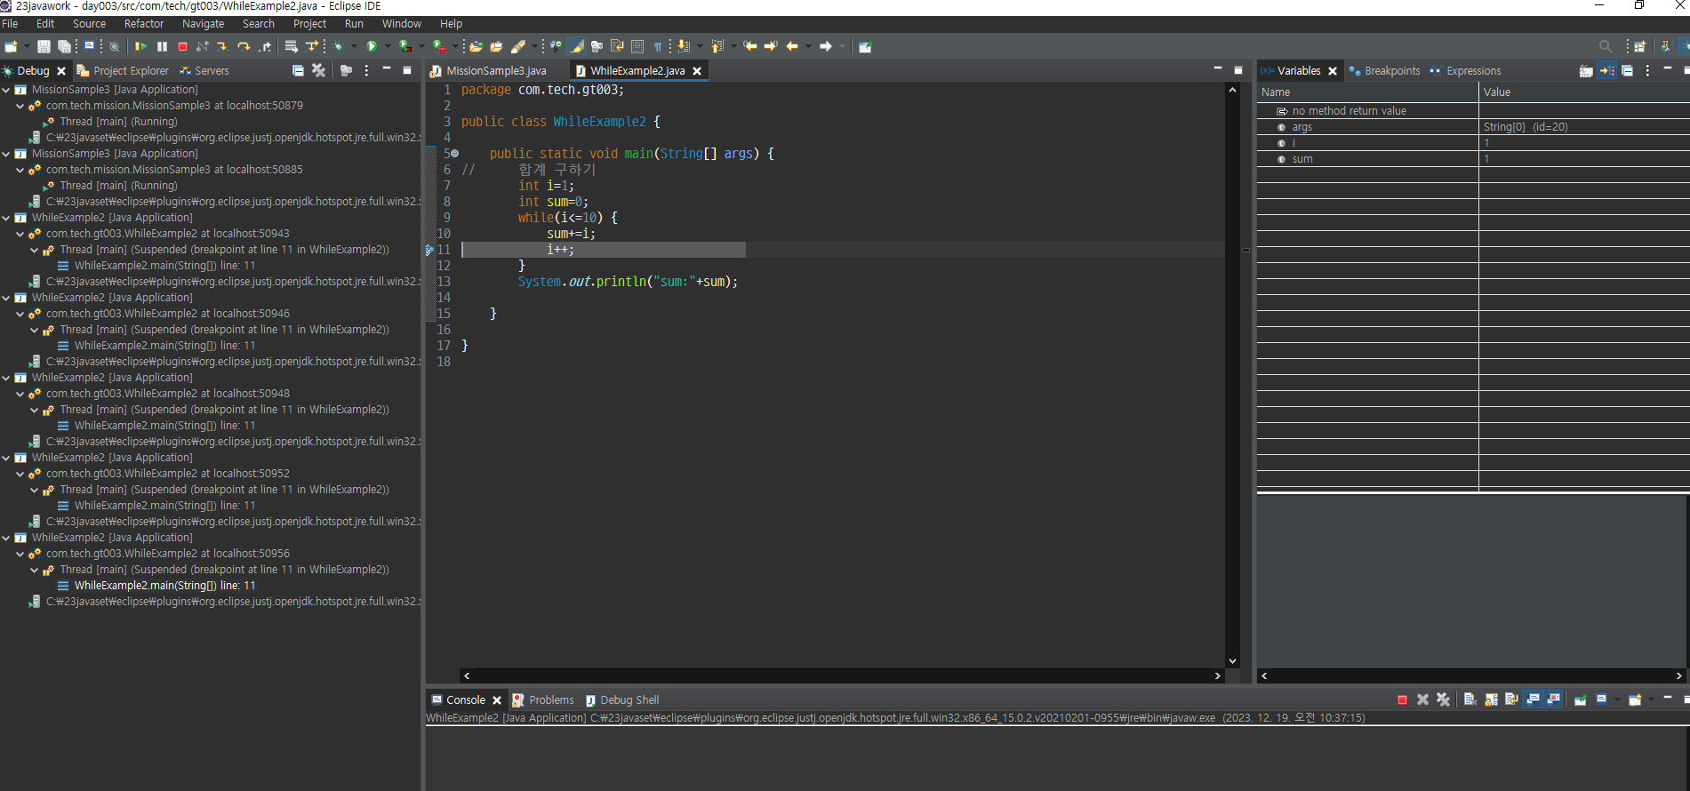Toggle Show Console When Standard Error Changes
This screenshot has height=791, width=1690.
pos(1553,699)
